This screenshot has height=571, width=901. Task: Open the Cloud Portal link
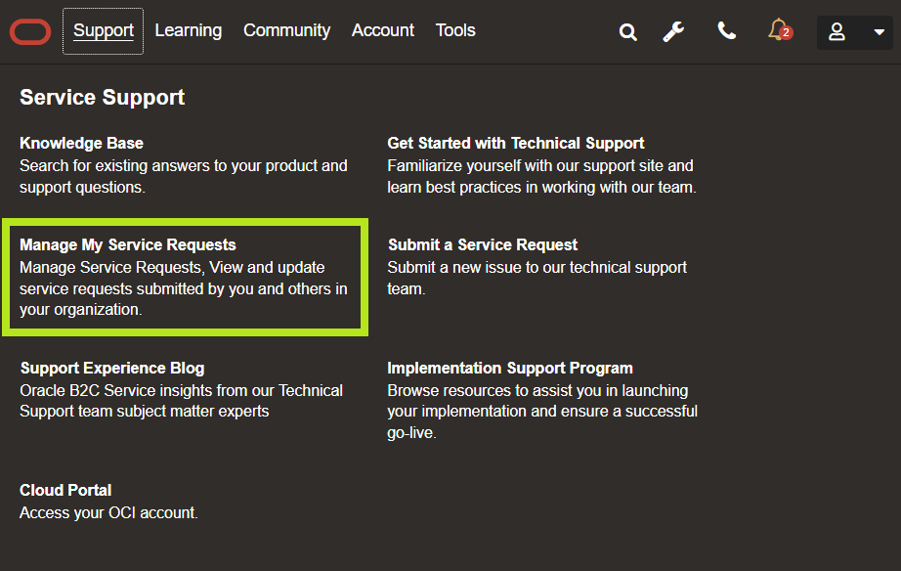tap(65, 491)
